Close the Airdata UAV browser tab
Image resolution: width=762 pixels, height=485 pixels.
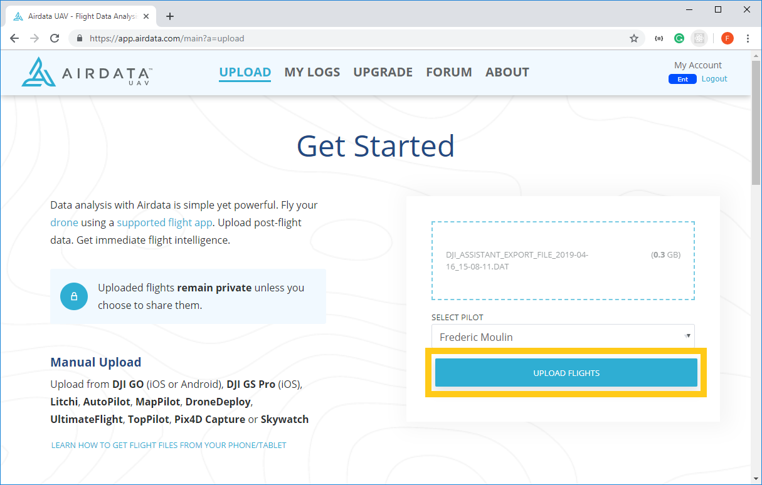[146, 16]
